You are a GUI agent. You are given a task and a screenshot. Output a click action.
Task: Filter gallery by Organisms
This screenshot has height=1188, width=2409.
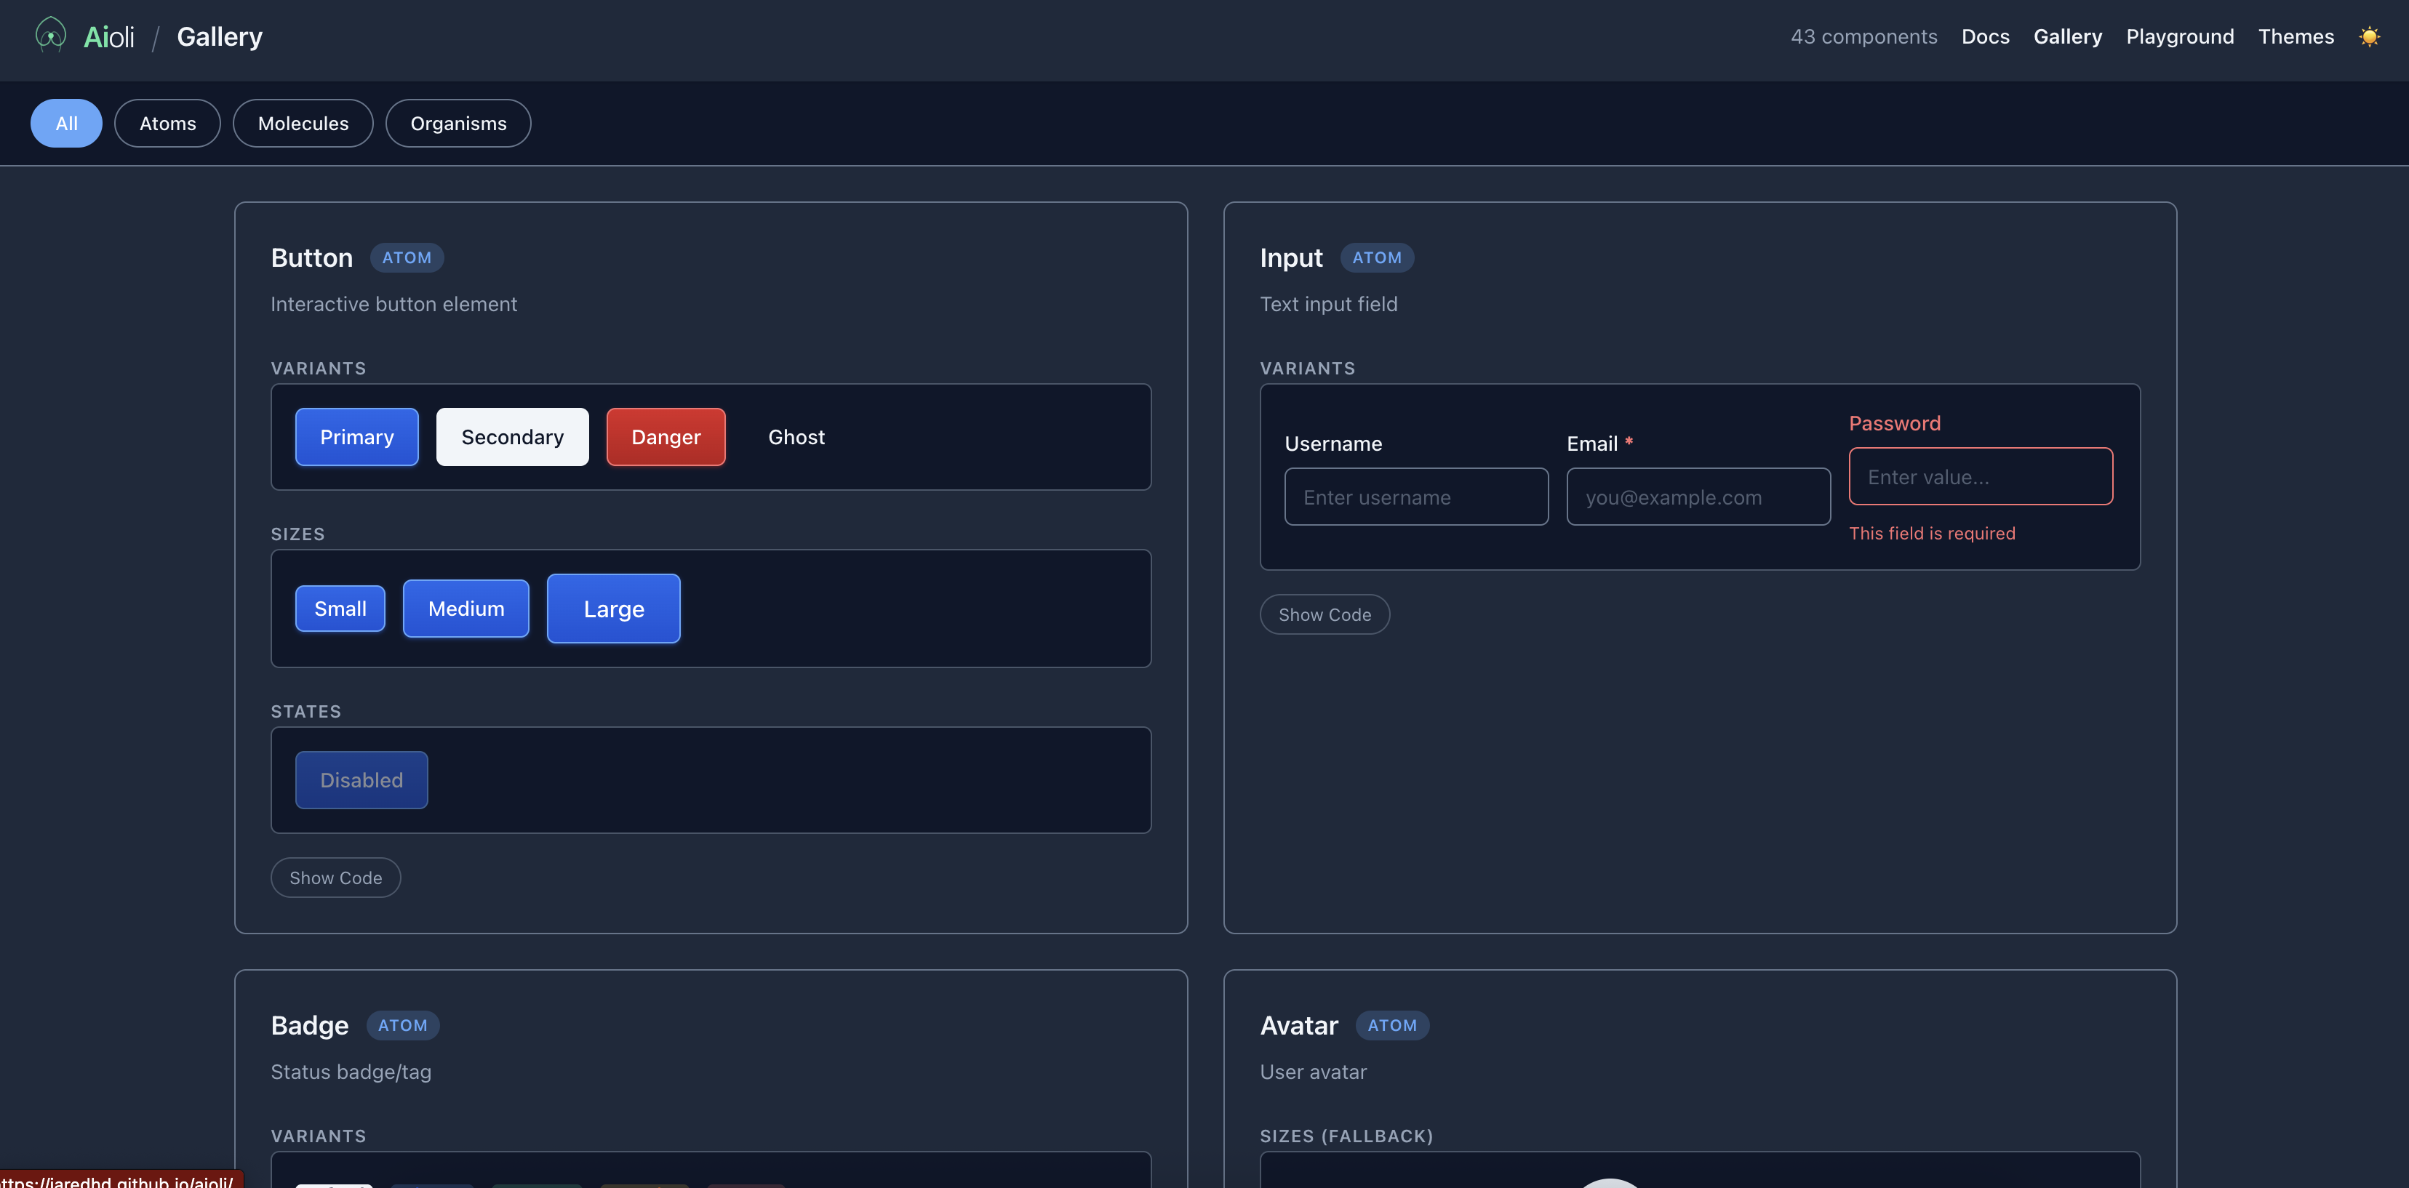458,124
